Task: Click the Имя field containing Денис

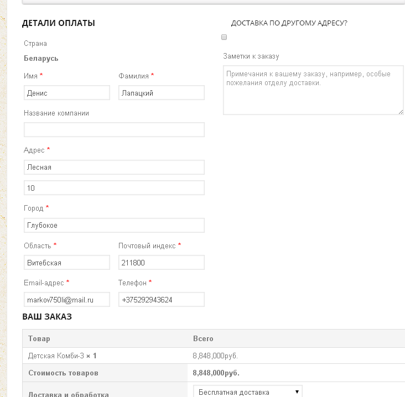Action: [67, 93]
